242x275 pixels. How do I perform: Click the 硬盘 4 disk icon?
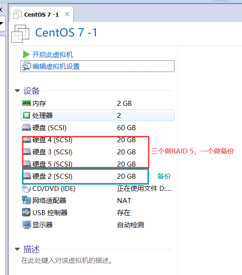(x=27, y=140)
